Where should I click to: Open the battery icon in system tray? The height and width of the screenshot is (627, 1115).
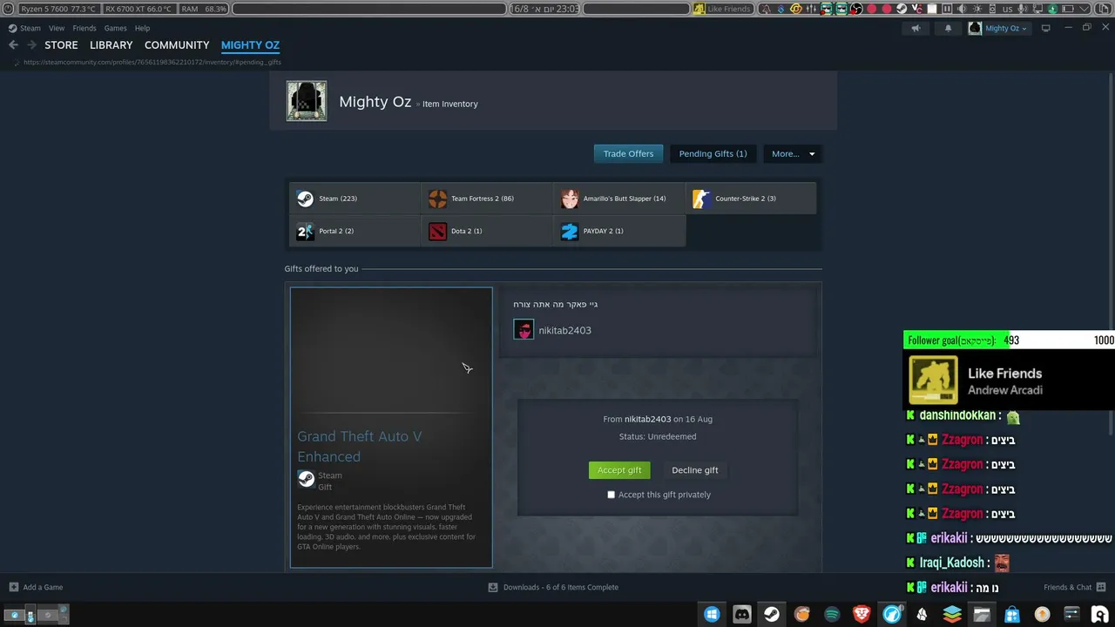[x=1068, y=9]
